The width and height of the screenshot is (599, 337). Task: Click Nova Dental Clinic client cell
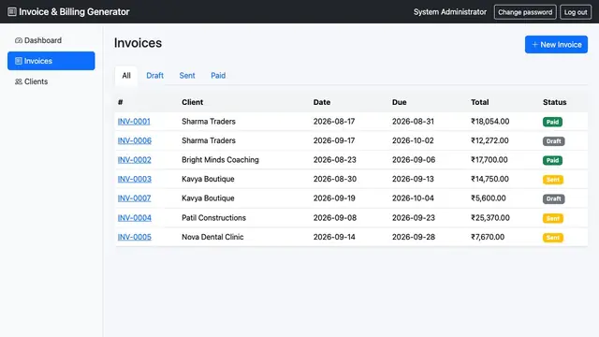tap(212, 237)
